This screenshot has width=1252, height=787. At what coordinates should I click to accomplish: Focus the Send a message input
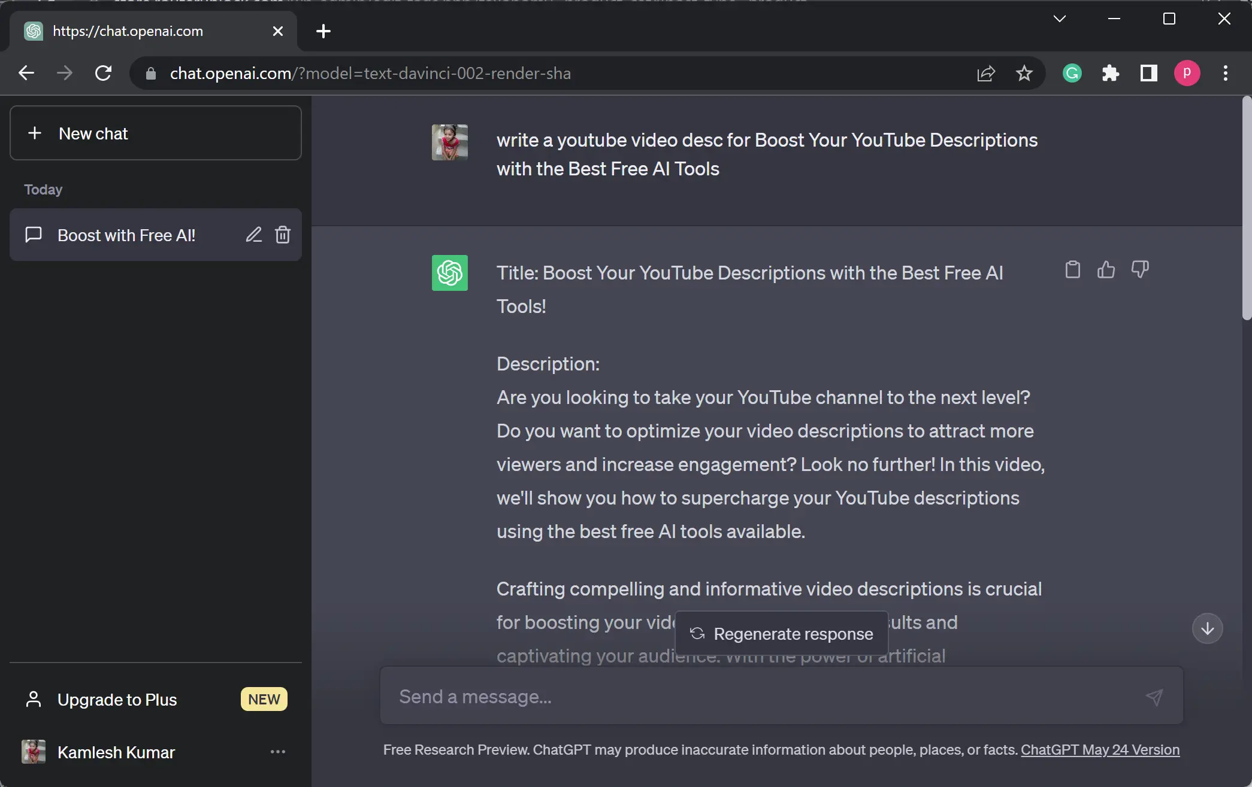tap(761, 697)
